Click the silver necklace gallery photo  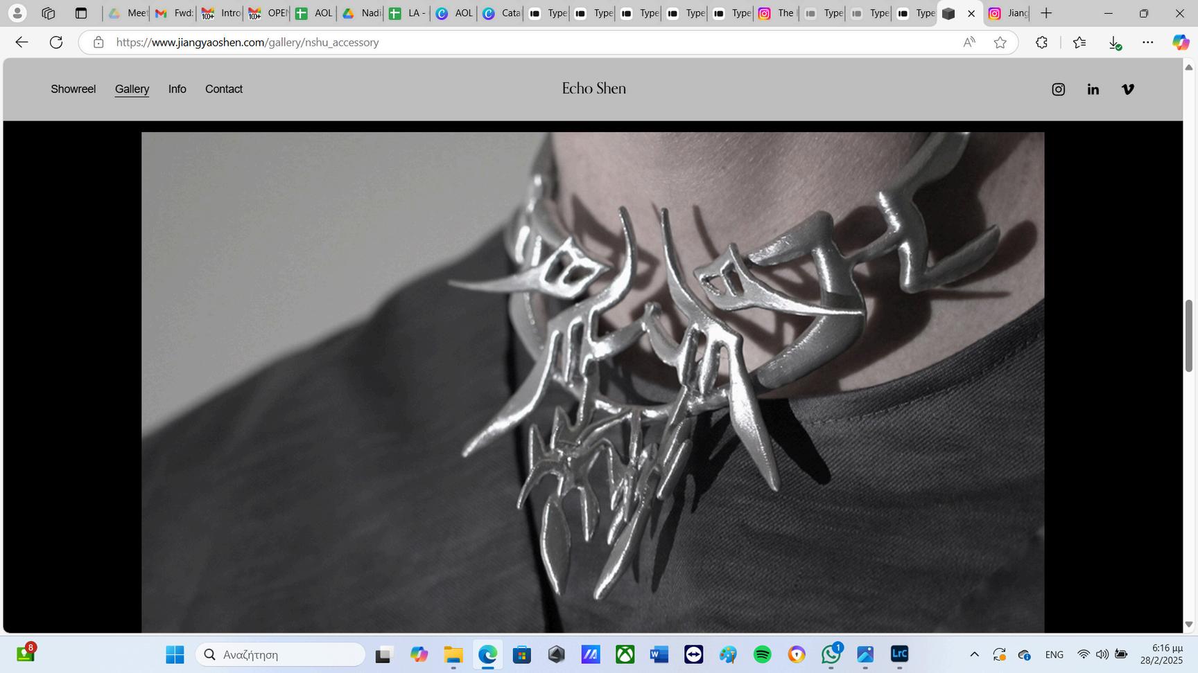593,382
